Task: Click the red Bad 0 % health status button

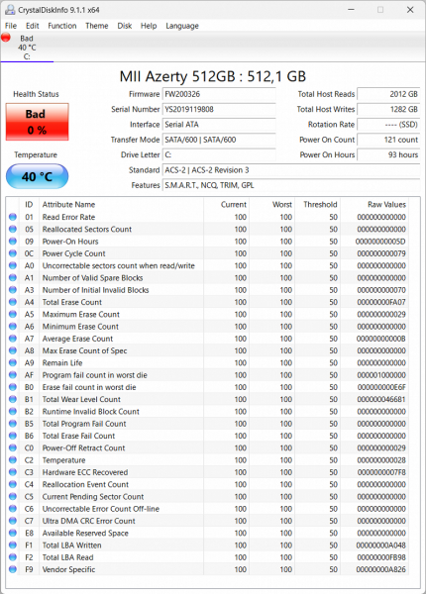Action: tap(37, 122)
